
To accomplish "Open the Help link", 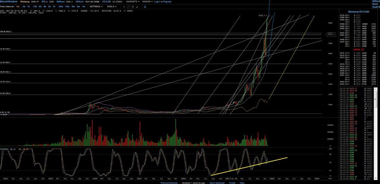I will [242, 183].
